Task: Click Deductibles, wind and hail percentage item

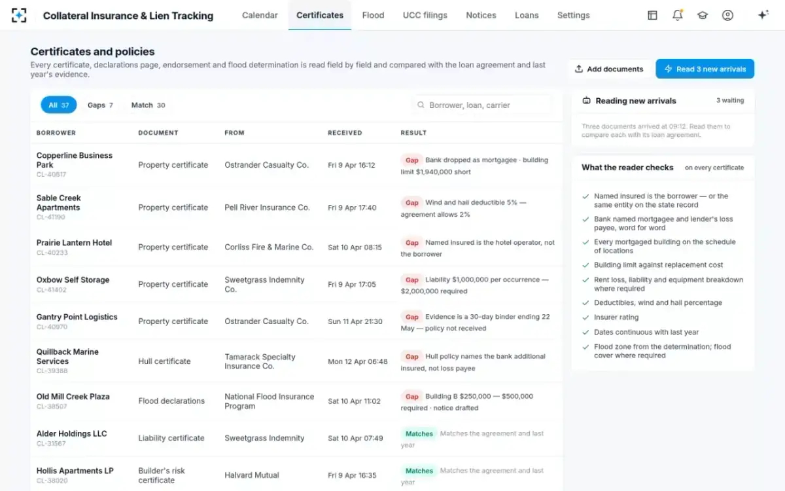Action: (x=658, y=303)
